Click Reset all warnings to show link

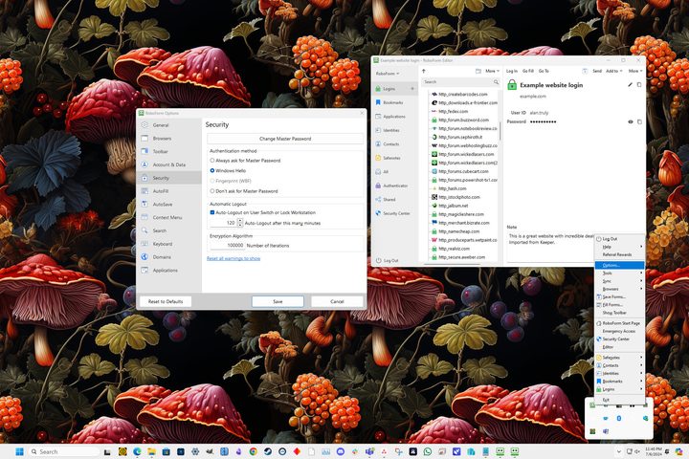[233, 259]
